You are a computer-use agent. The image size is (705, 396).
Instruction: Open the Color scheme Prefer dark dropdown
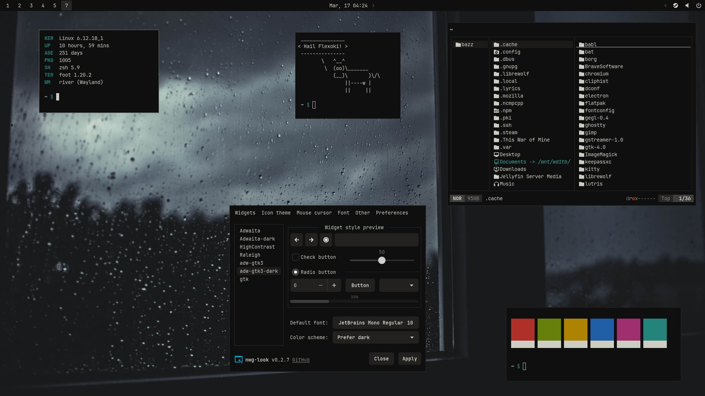coord(375,337)
